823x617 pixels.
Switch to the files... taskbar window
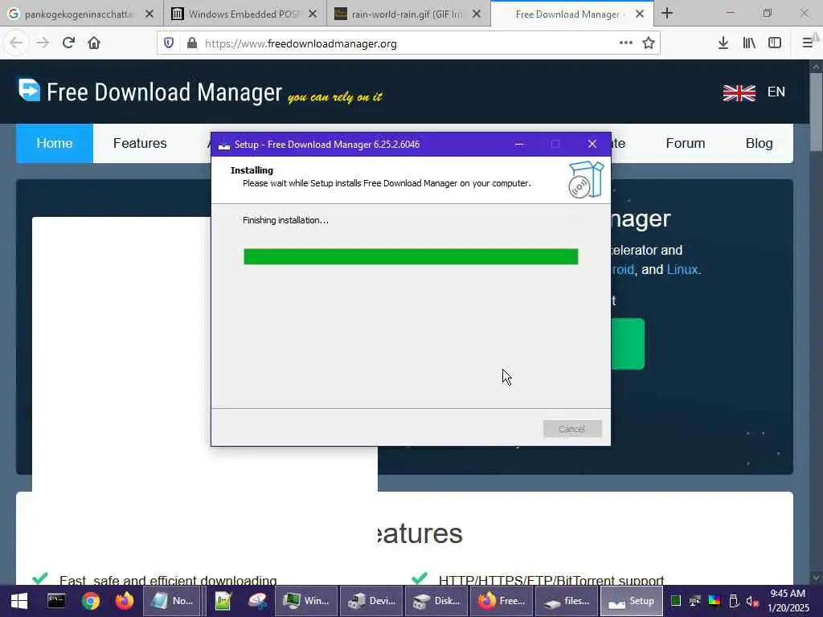click(x=567, y=601)
